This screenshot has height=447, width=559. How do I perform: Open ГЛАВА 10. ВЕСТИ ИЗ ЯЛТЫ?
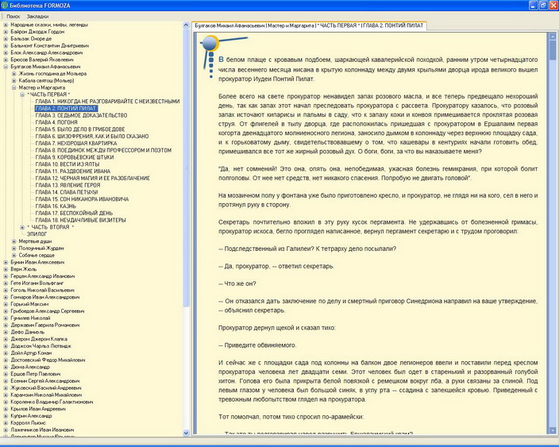[67, 164]
